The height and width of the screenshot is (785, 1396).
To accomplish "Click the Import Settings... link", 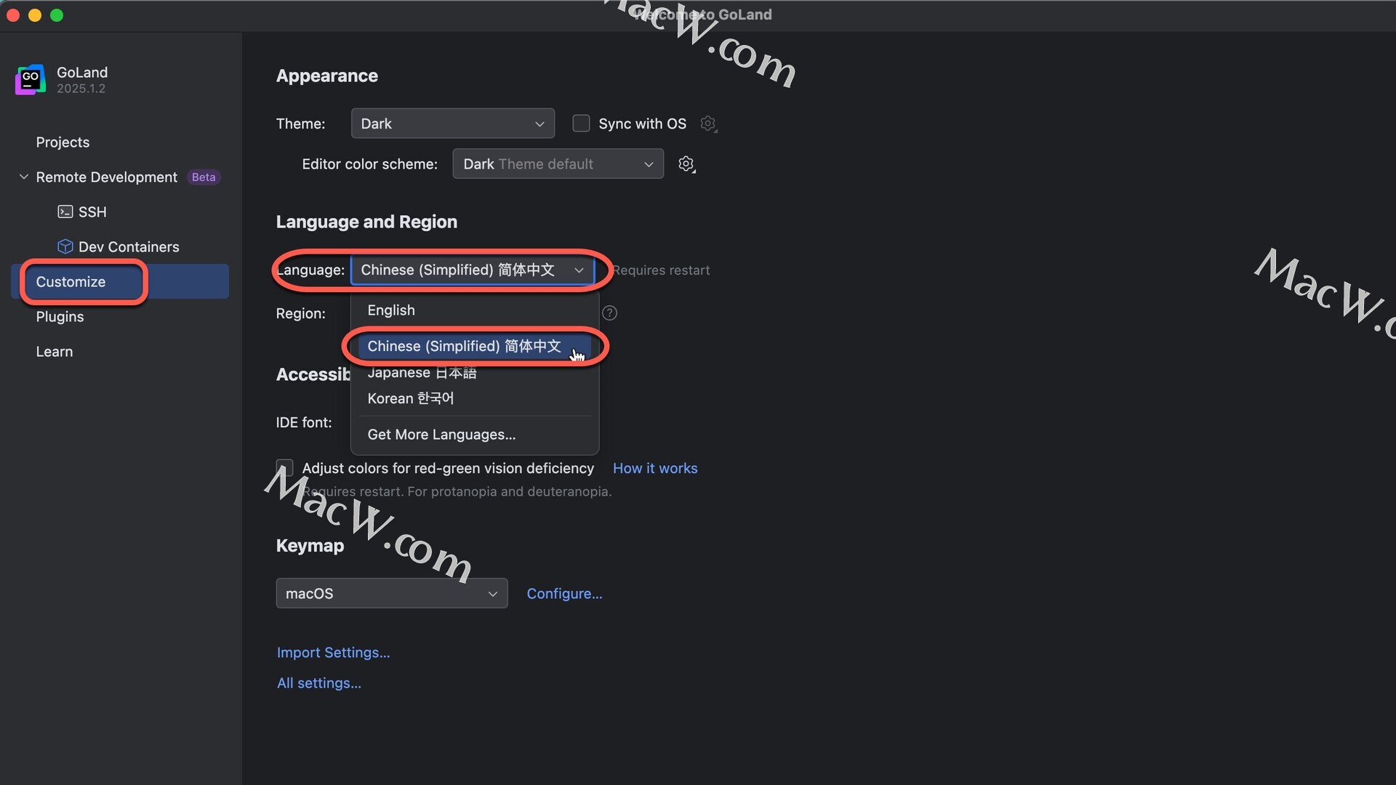I will 333,652.
